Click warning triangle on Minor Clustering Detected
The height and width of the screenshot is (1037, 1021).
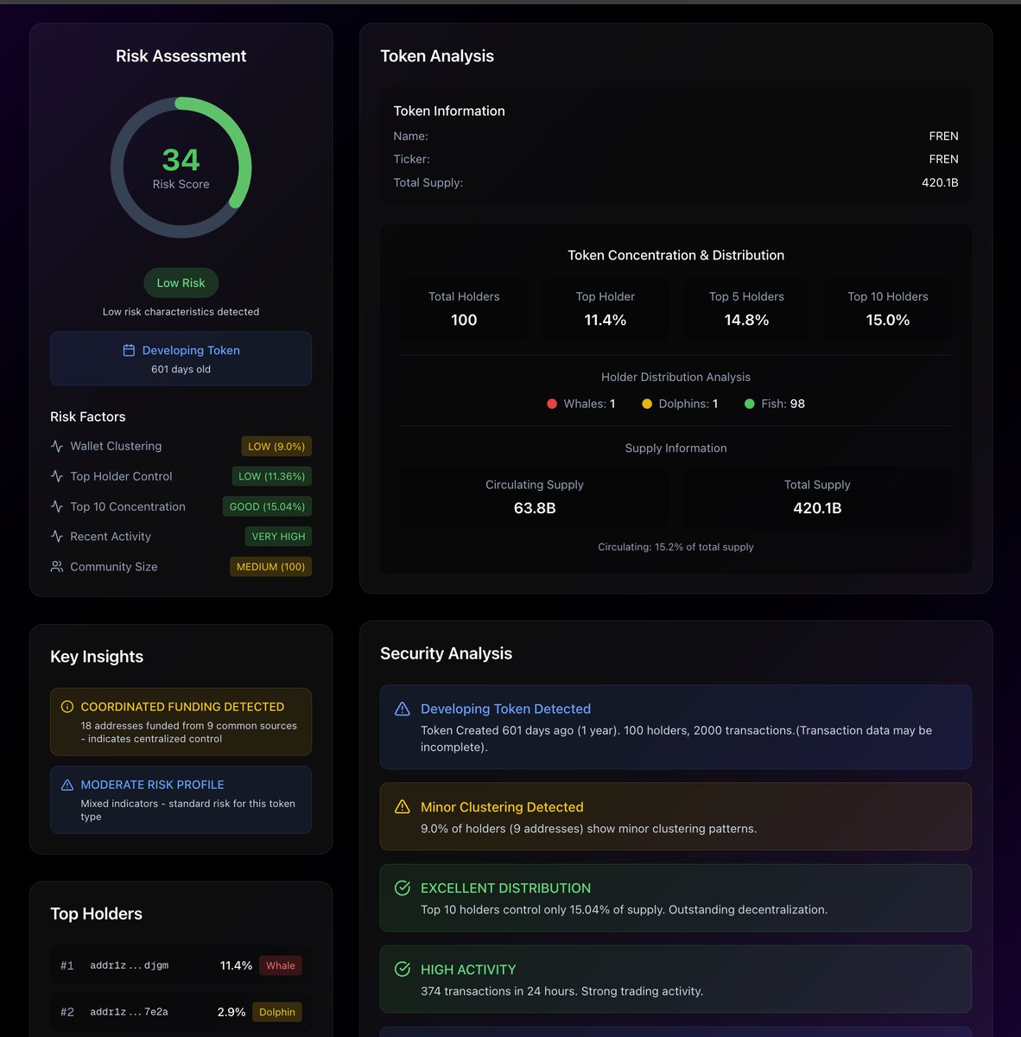[x=402, y=806]
